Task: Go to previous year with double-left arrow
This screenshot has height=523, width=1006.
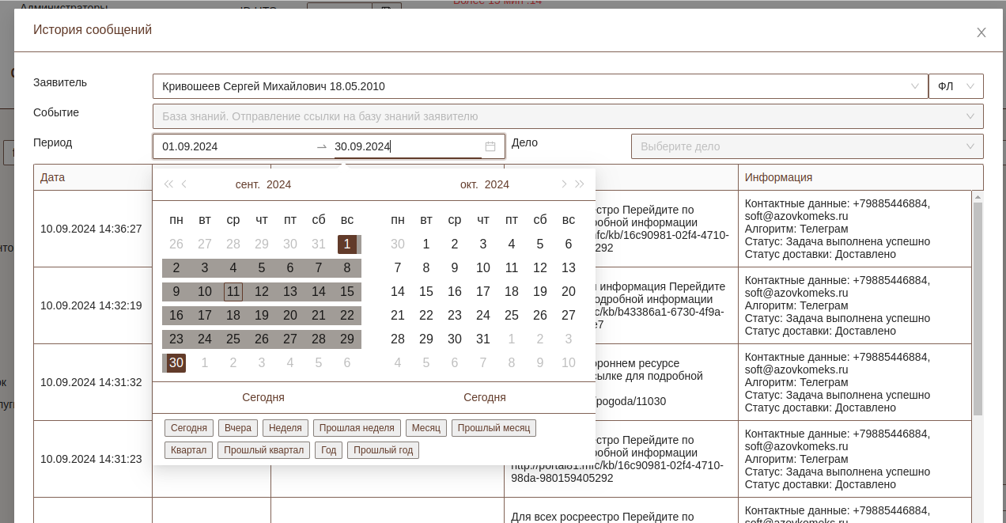Action: 168,184
